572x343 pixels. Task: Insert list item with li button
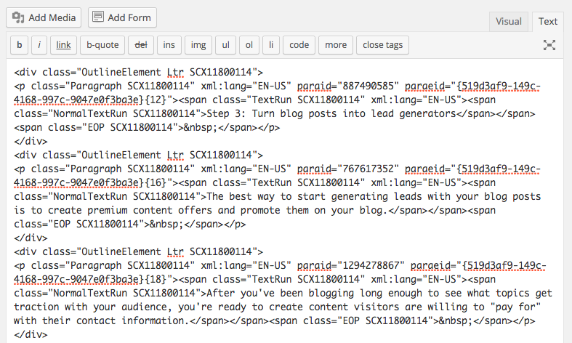[x=271, y=45]
